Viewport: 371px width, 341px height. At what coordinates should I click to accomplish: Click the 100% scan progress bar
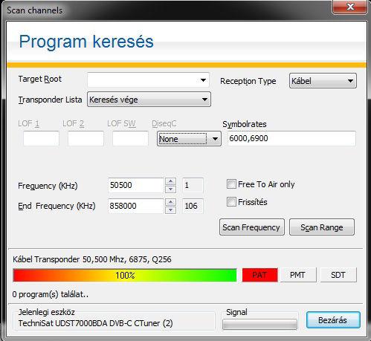[125, 275]
